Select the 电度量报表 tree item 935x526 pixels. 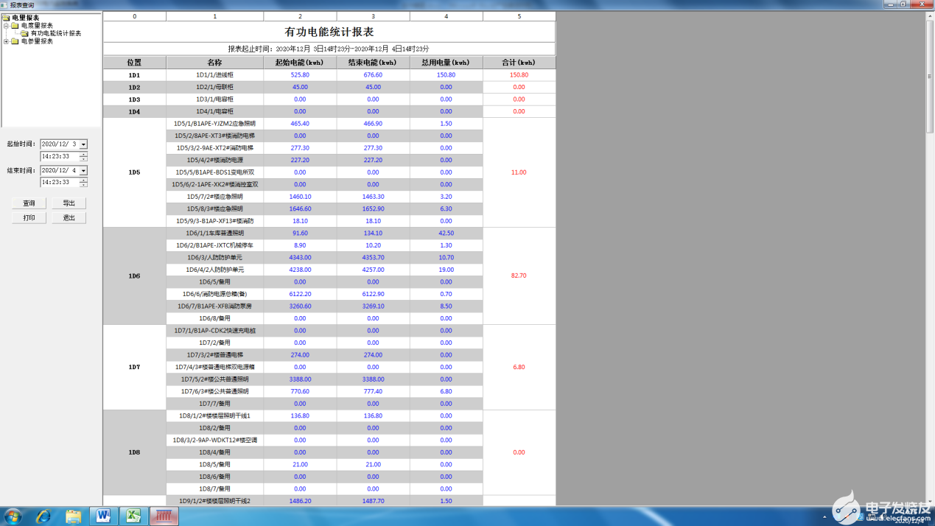37,26
